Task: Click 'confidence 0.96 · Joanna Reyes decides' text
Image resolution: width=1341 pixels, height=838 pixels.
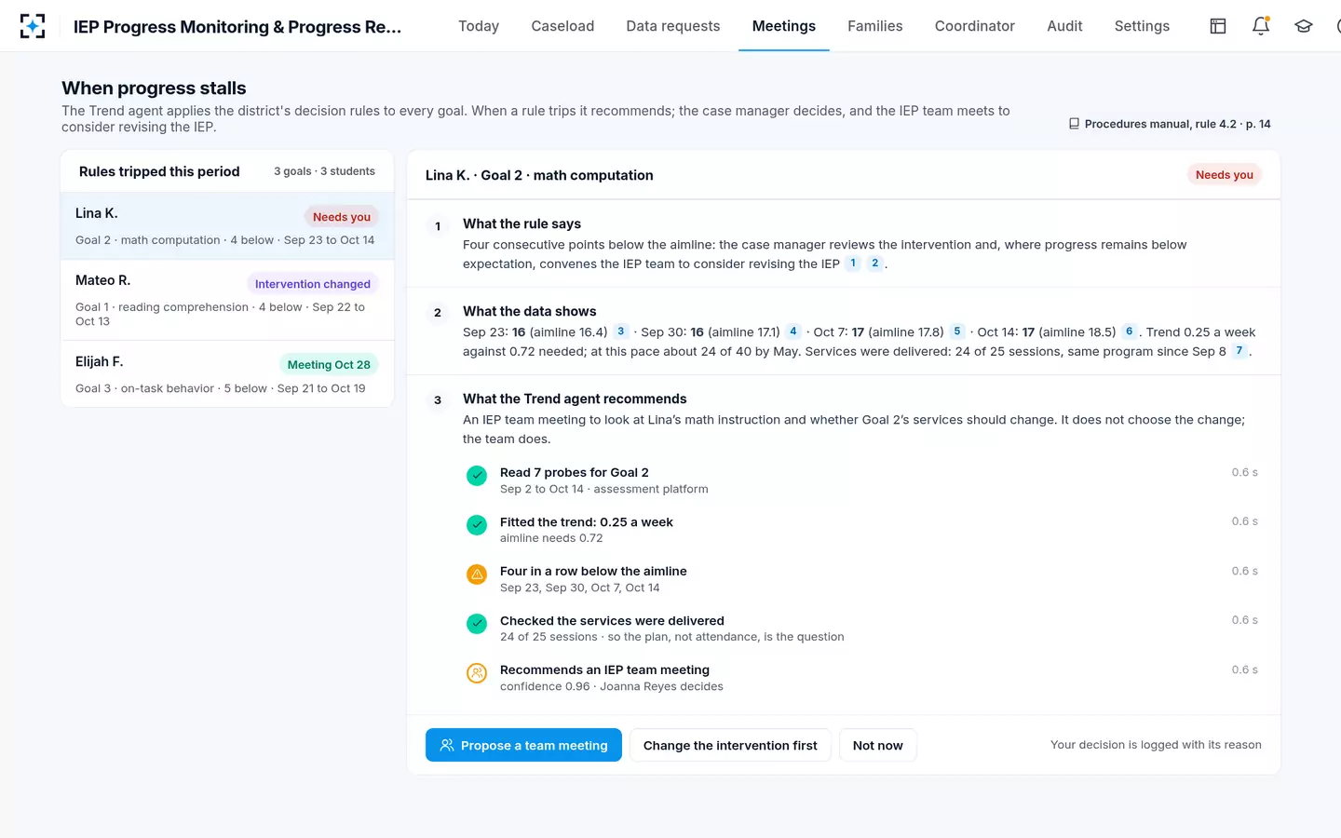Action: (612, 686)
